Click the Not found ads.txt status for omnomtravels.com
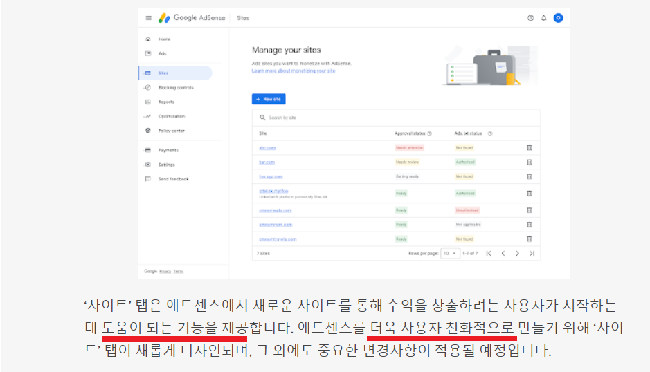650x372 pixels. point(464,239)
